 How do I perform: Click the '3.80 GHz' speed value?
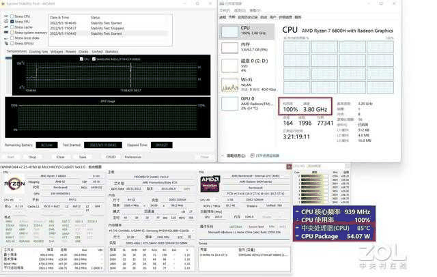(x=315, y=109)
